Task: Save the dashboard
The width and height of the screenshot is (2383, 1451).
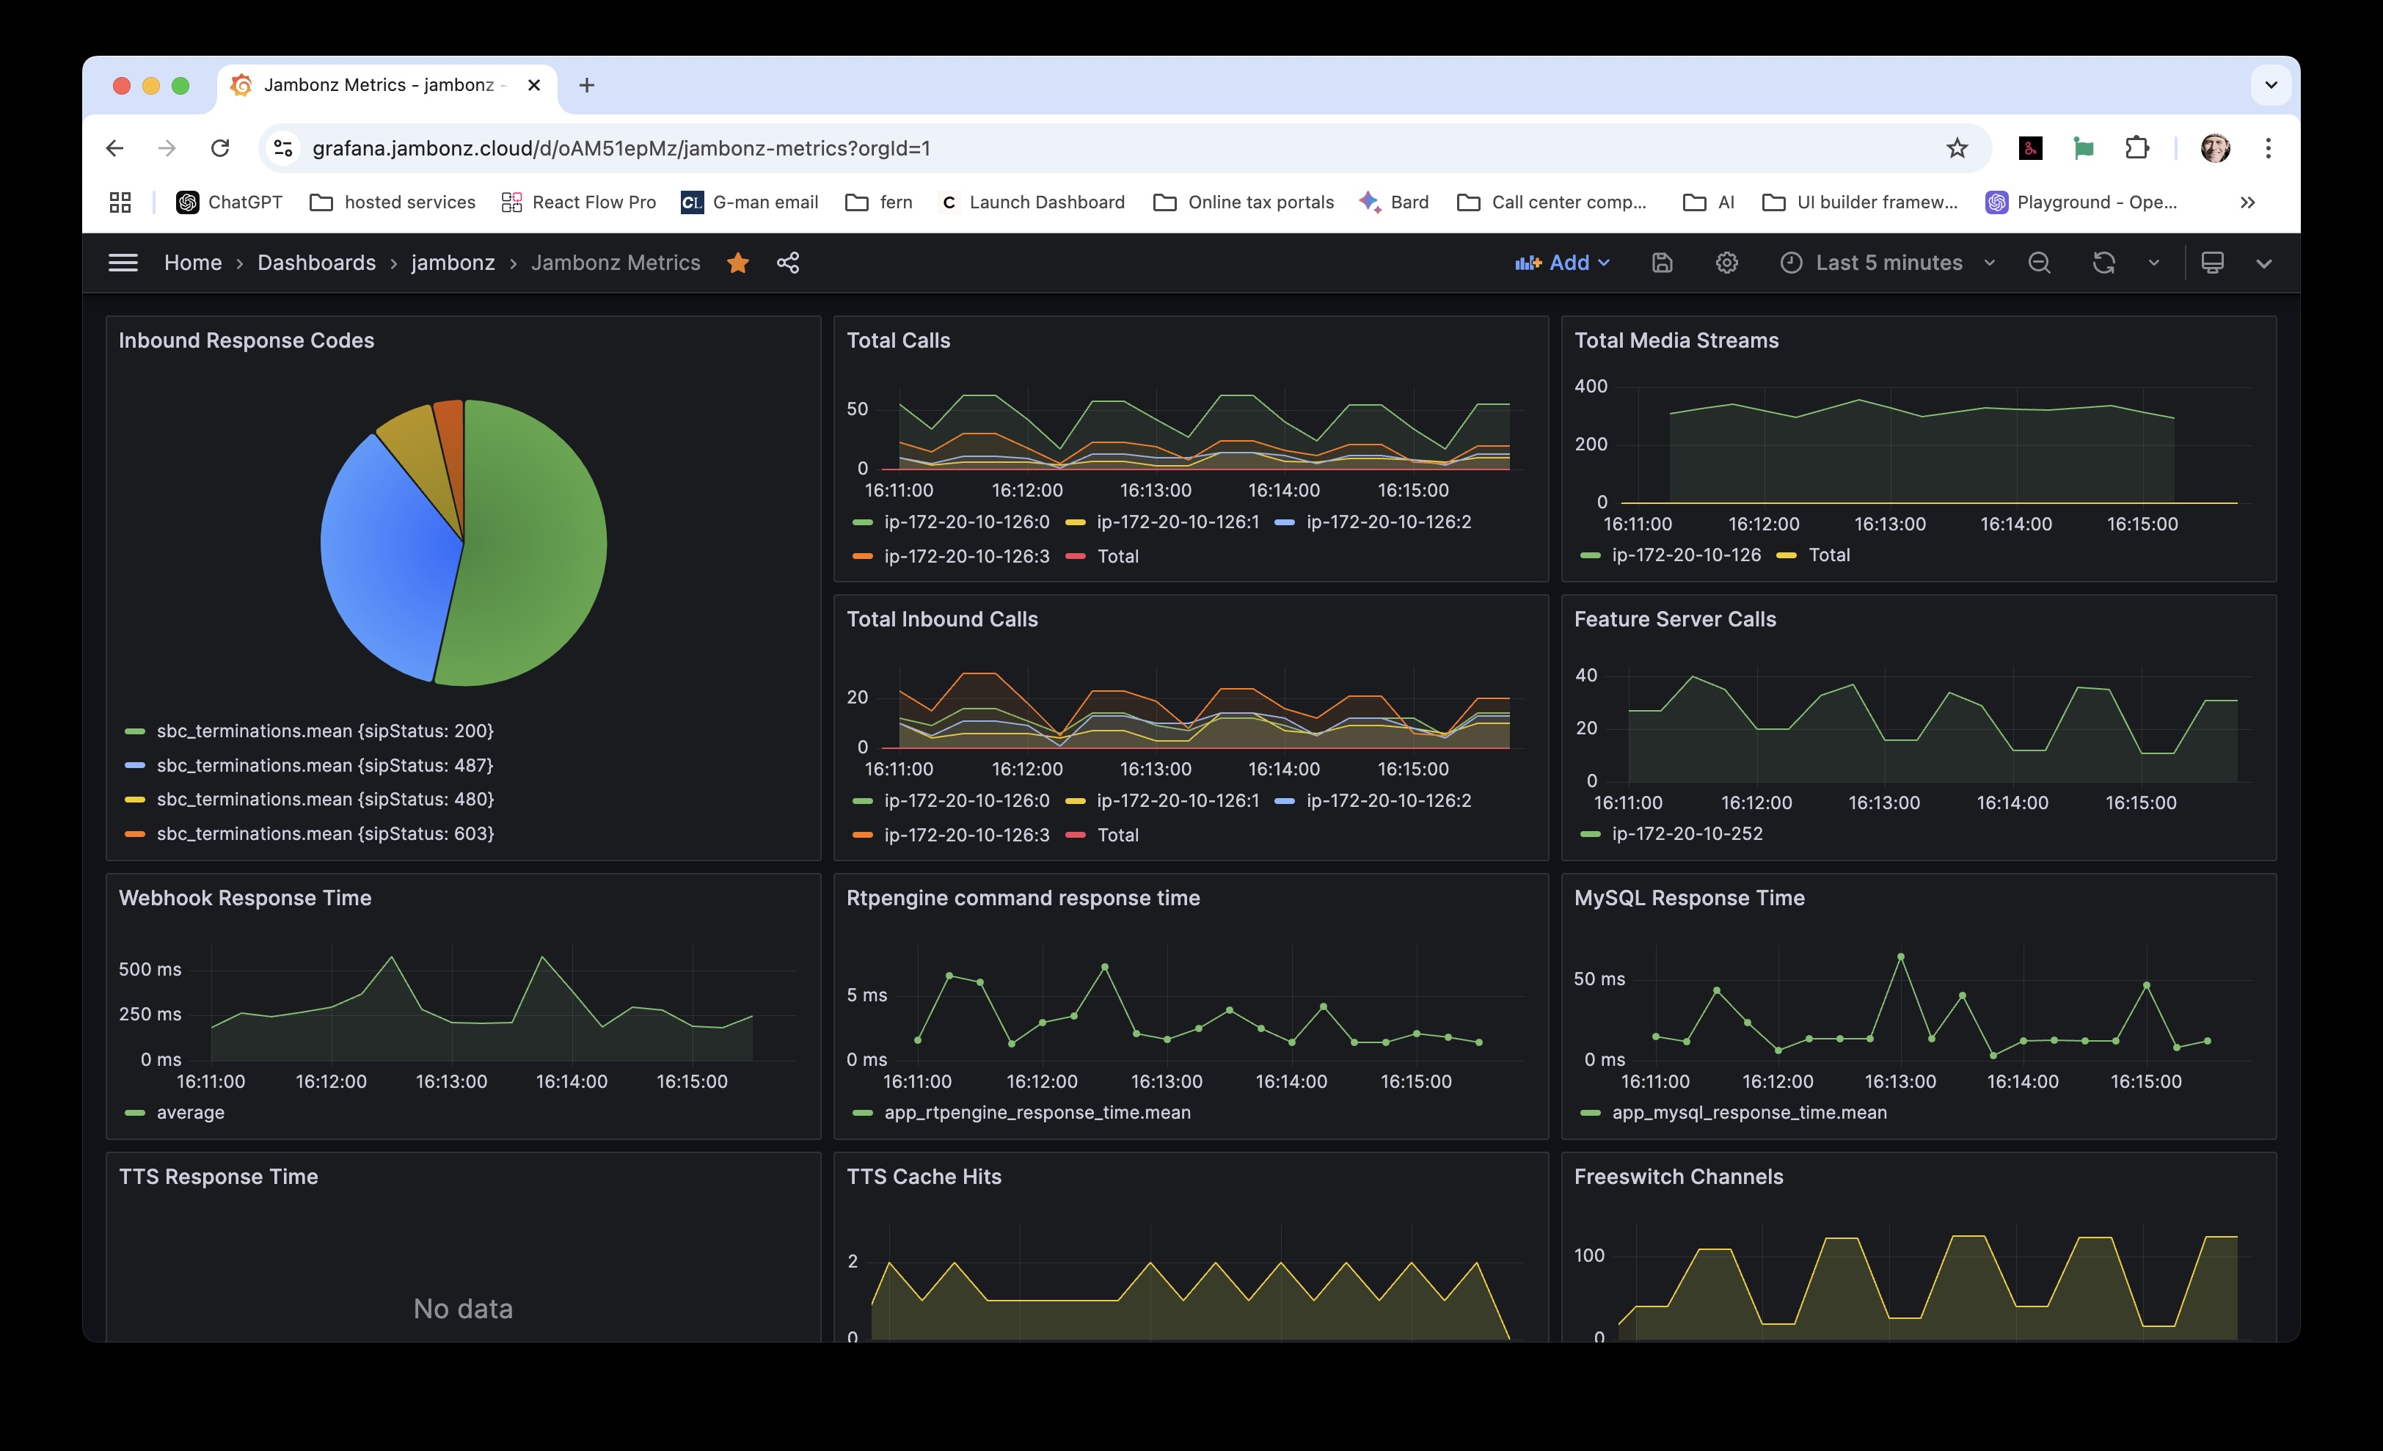Action: click(1663, 262)
